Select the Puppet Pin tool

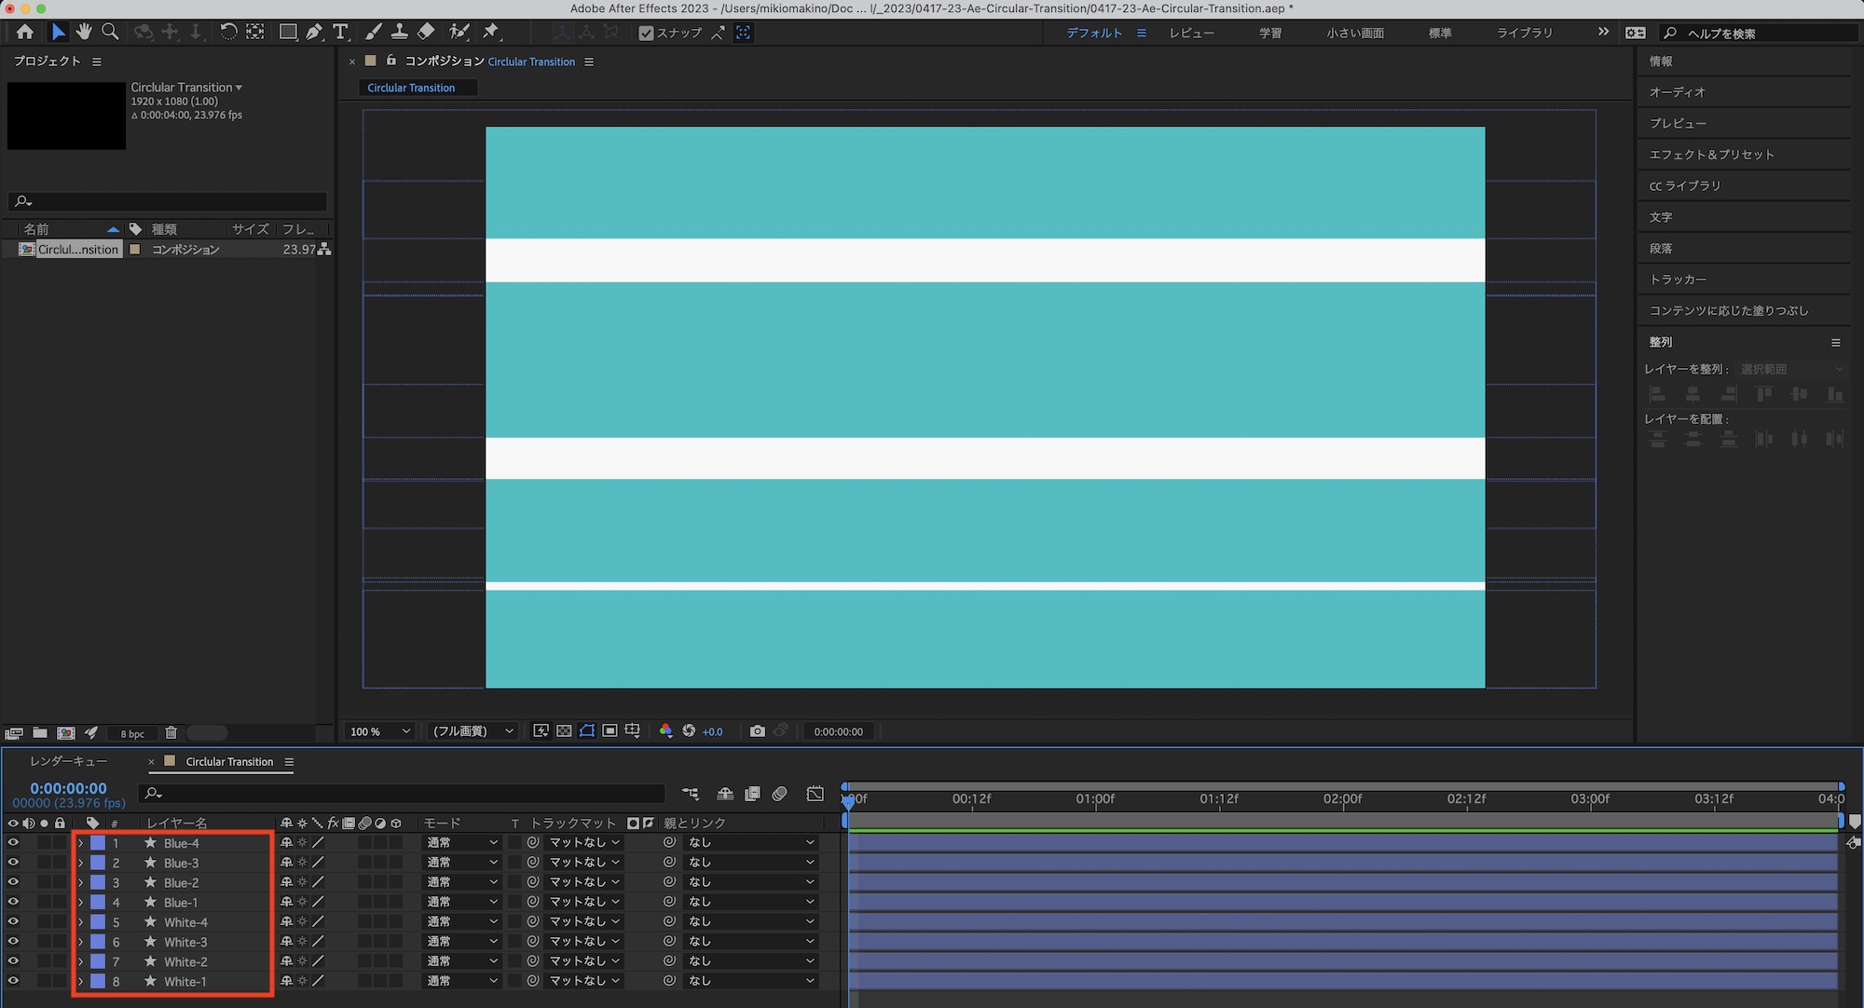[x=491, y=32]
